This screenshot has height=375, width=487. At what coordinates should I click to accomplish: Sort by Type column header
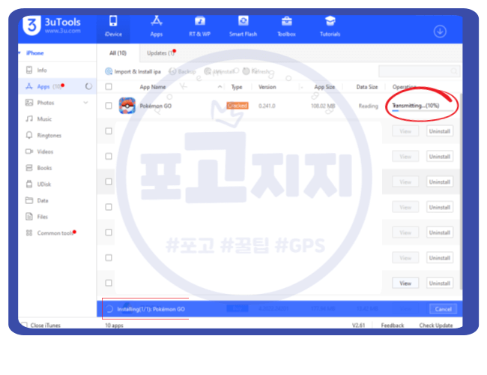click(x=237, y=87)
